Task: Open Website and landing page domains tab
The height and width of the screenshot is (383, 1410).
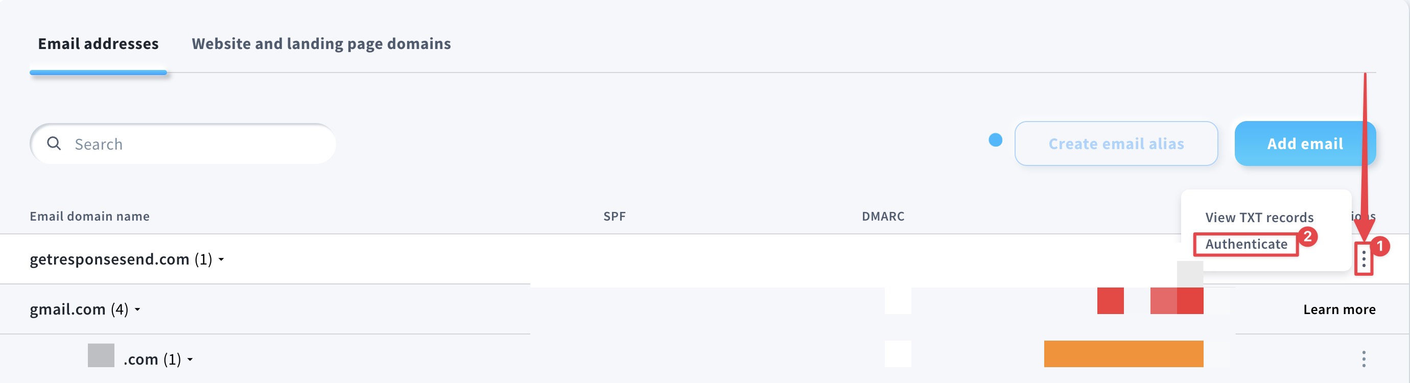Action: (321, 44)
